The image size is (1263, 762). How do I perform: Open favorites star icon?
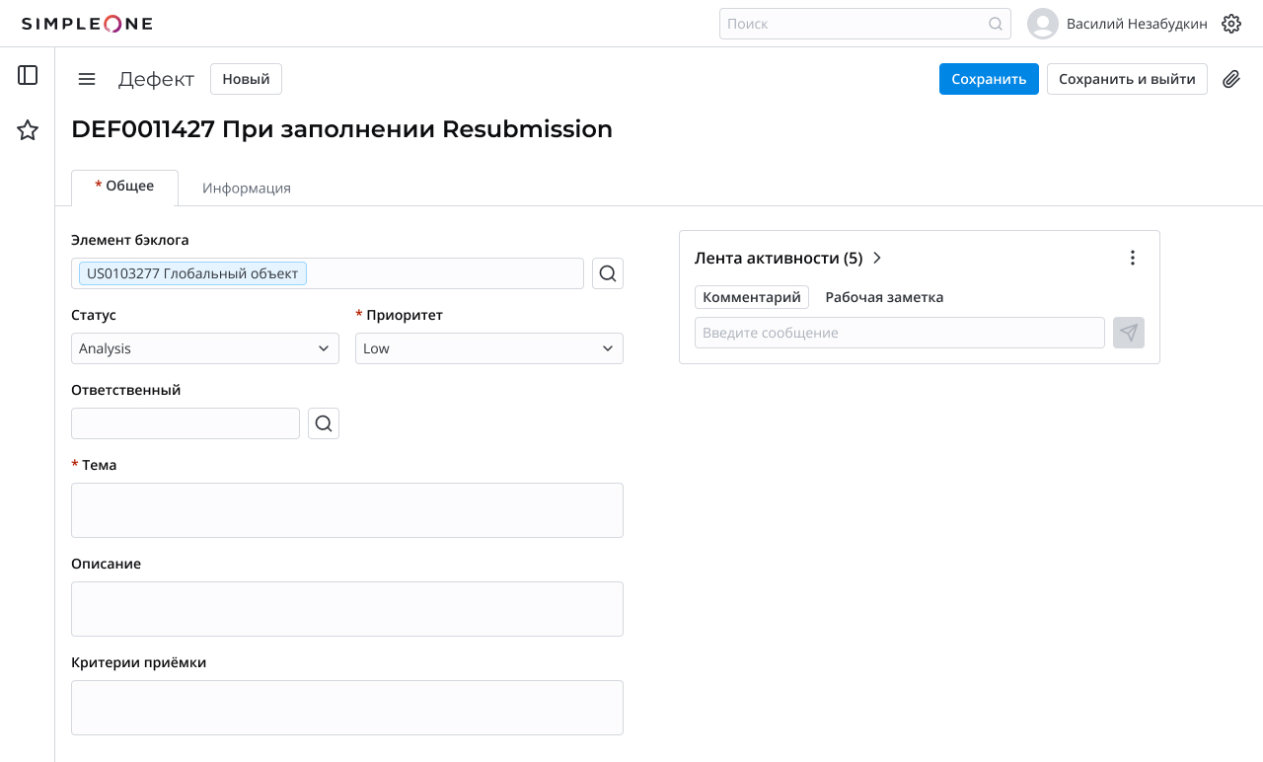[28, 130]
